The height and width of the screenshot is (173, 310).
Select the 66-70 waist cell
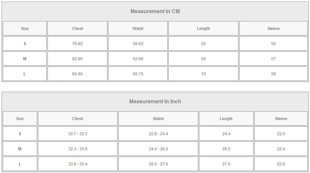(138, 74)
